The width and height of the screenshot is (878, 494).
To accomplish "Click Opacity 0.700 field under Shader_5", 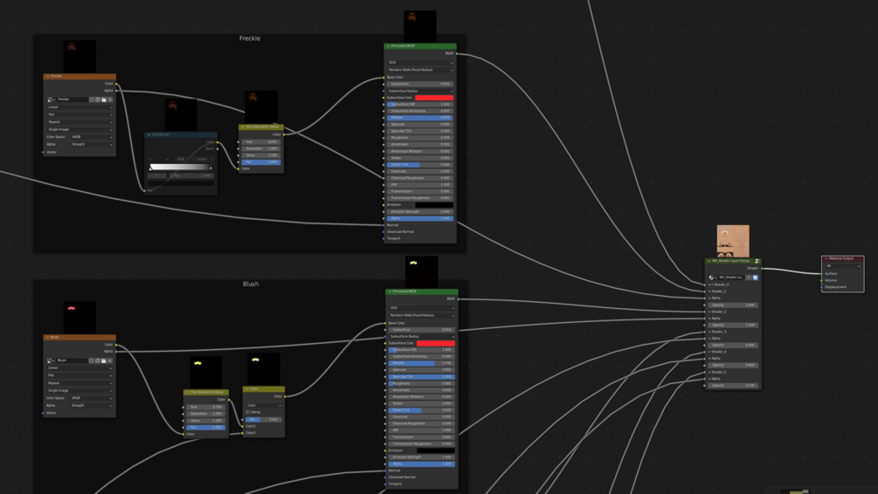I will (734, 386).
